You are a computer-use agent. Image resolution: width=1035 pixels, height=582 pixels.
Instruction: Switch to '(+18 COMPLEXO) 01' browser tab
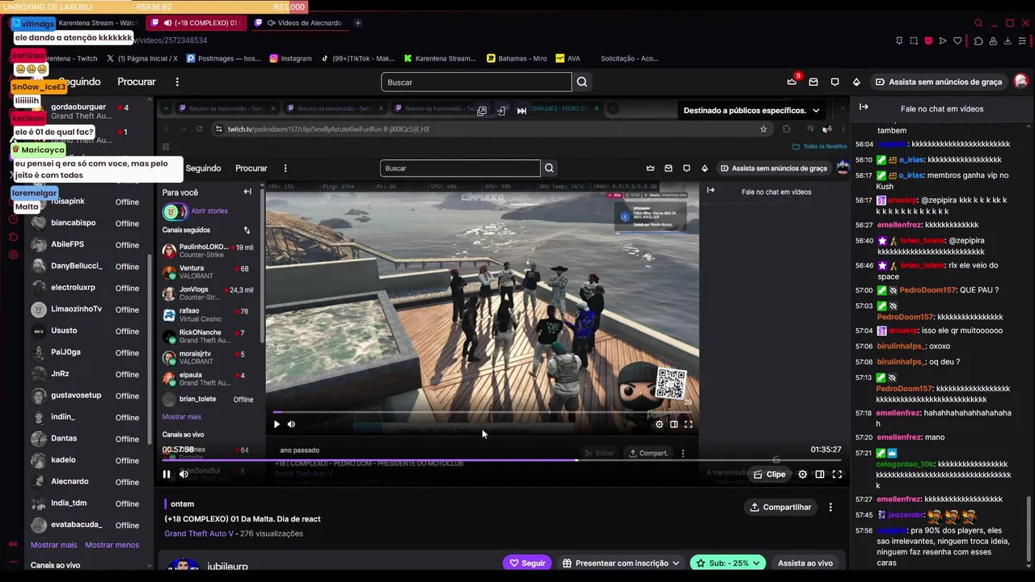coord(196,23)
